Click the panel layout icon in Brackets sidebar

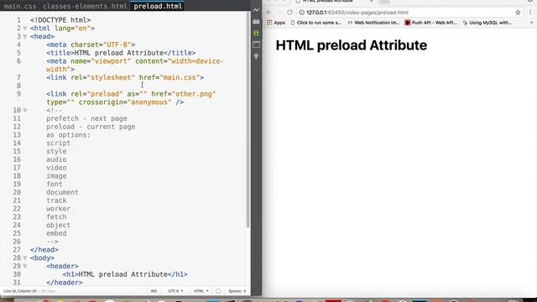pyautogui.click(x=256, y=44)
